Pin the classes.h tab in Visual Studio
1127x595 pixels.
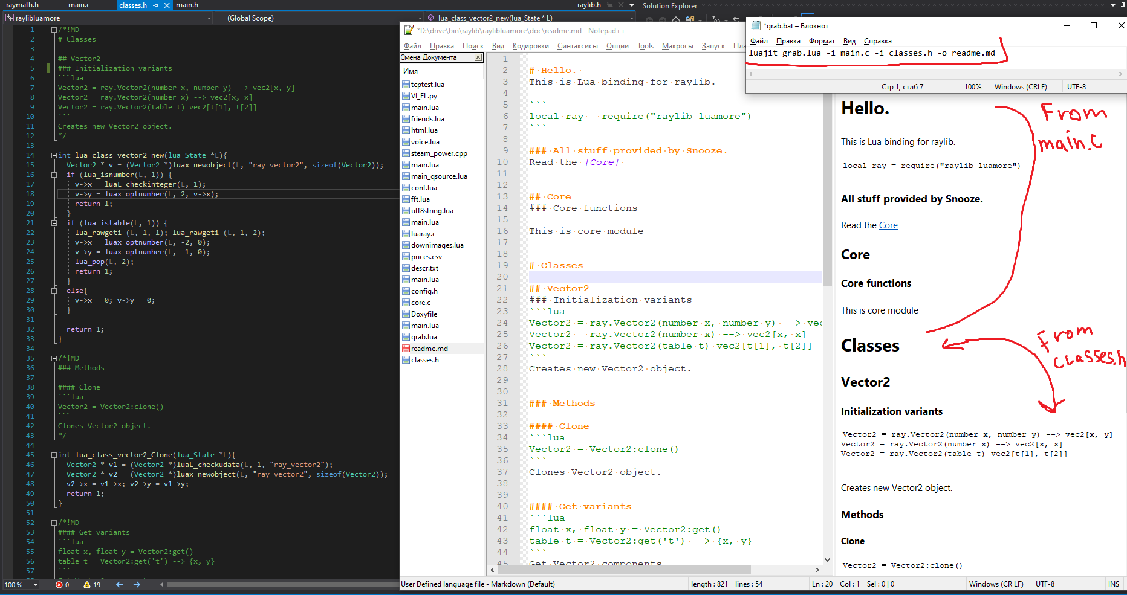[155, 5]
